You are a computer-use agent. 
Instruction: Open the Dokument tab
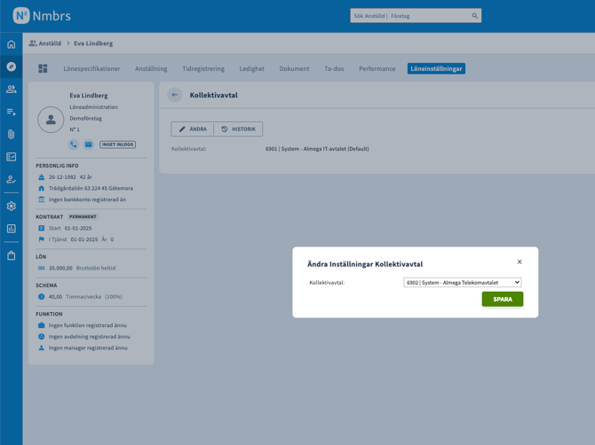tap(294, 68)
